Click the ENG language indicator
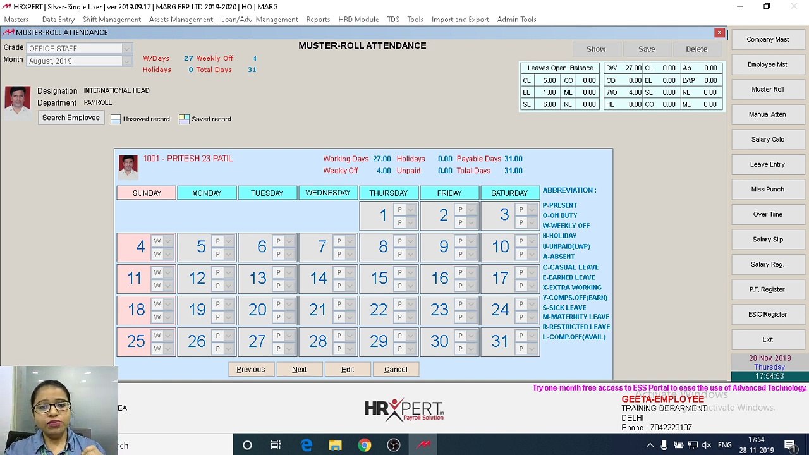 pyautogui.click(x=725, y=446)
